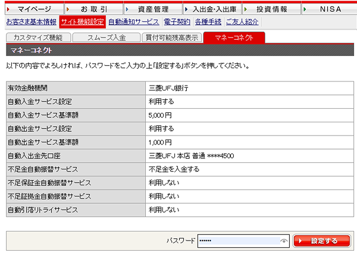Select the マネーコネクト tab
This screenshot has height=262, width=357.
(x=234, y=37)
